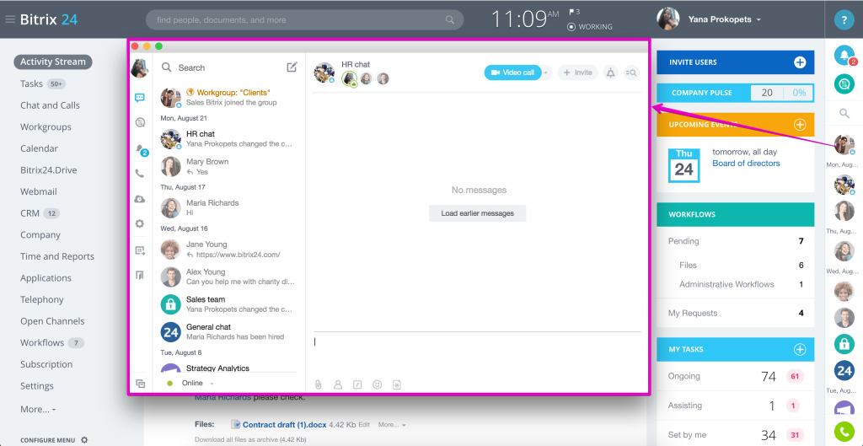Open Contract draft (1).docx file link
This screenshot has width=863, height=446.
tap(285, 425)
